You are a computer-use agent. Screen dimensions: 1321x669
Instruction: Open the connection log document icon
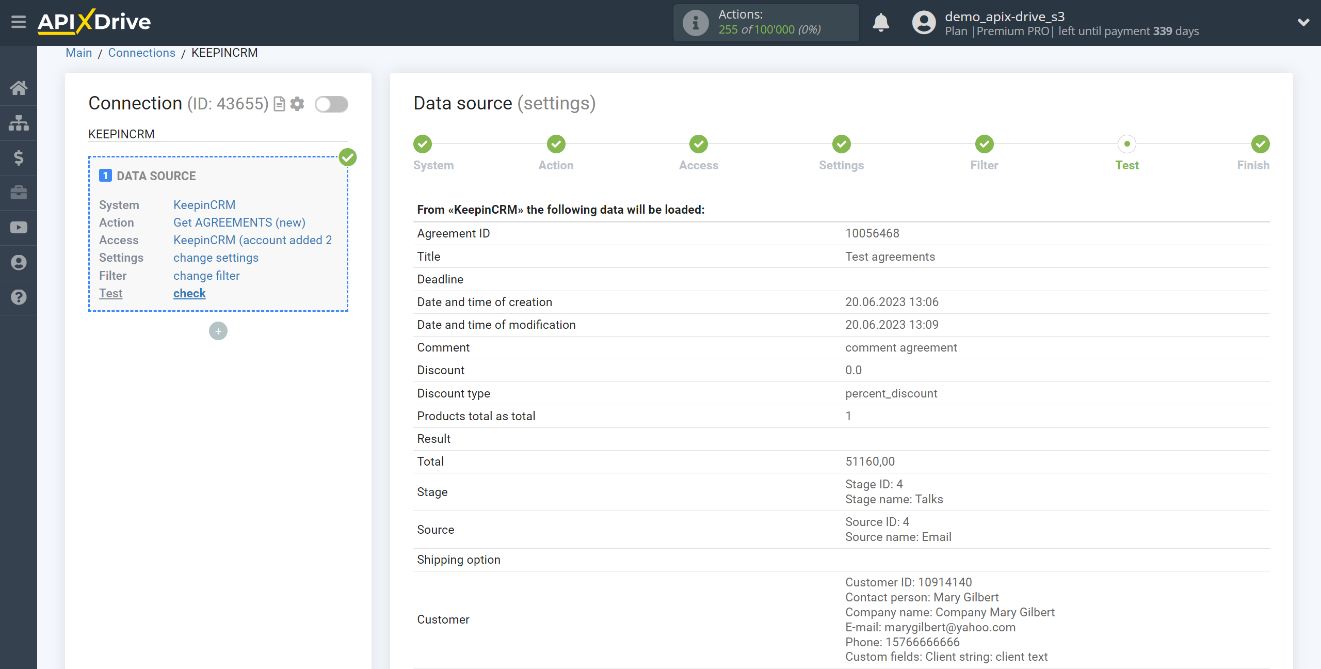279,104
